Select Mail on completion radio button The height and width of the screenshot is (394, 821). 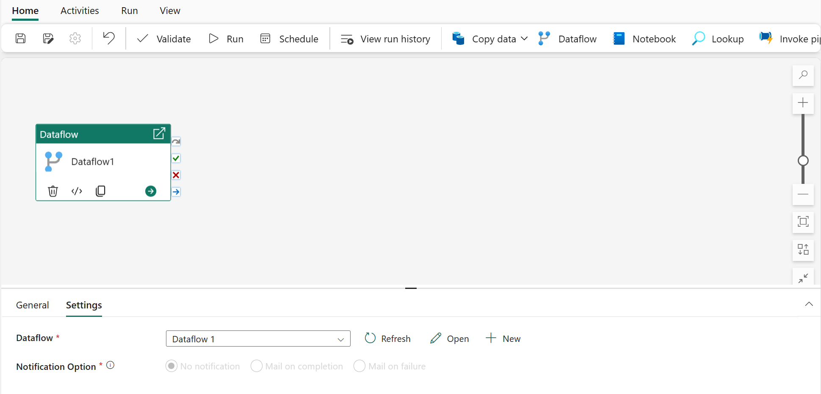pyautogui.click(x=257, y=366)
